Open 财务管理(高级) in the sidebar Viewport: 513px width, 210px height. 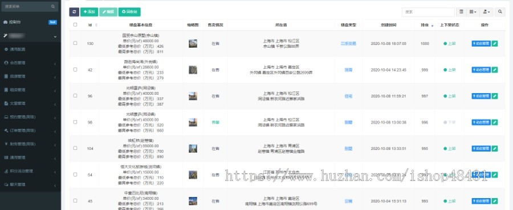coord(30,144)
